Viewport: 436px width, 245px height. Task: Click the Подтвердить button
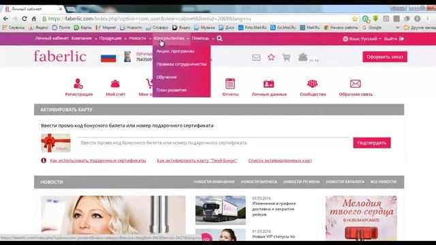[372, 143]
